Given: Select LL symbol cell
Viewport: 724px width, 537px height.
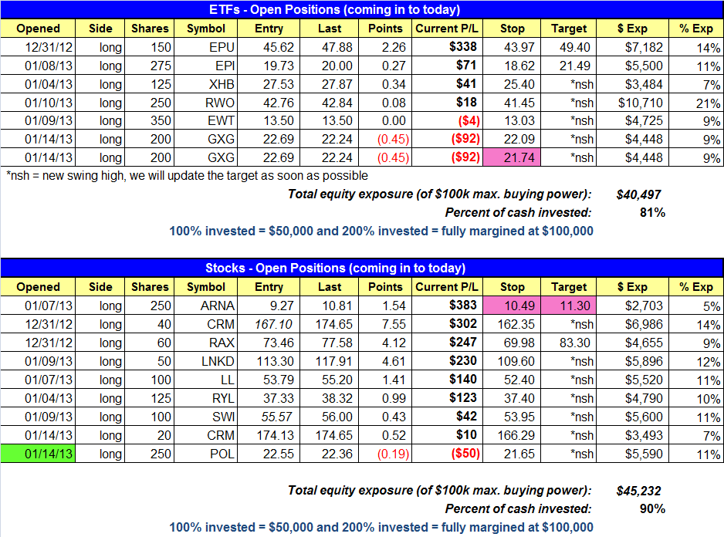Looking at the screenshot, I should 206,380.
